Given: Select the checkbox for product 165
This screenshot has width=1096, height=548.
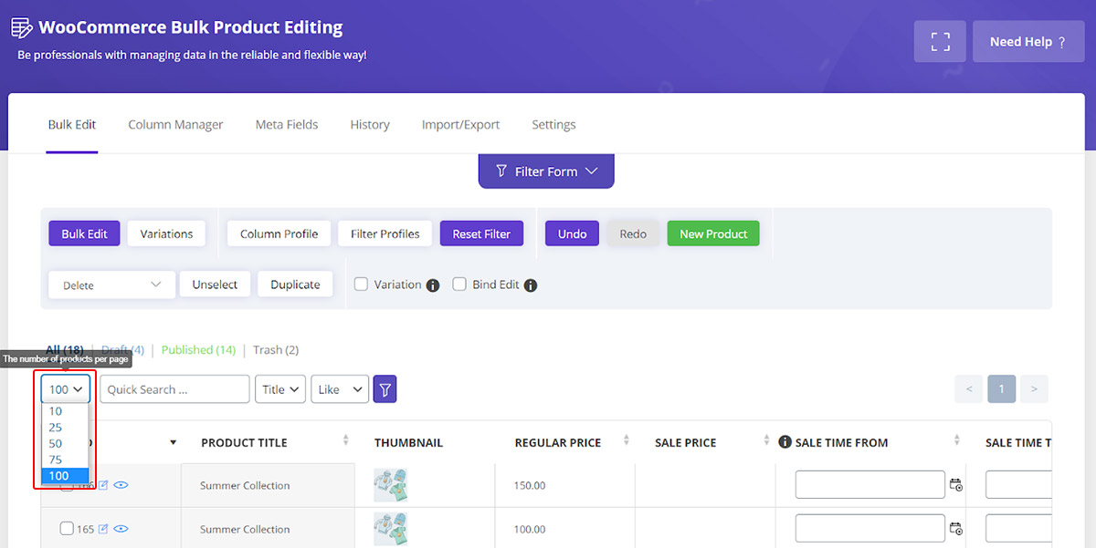Looking at the screenshot, I should (x=67, y=529).
